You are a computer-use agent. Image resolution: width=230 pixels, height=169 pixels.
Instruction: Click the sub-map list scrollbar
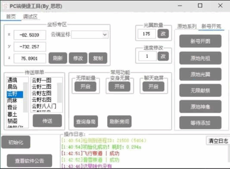(59, 93)
